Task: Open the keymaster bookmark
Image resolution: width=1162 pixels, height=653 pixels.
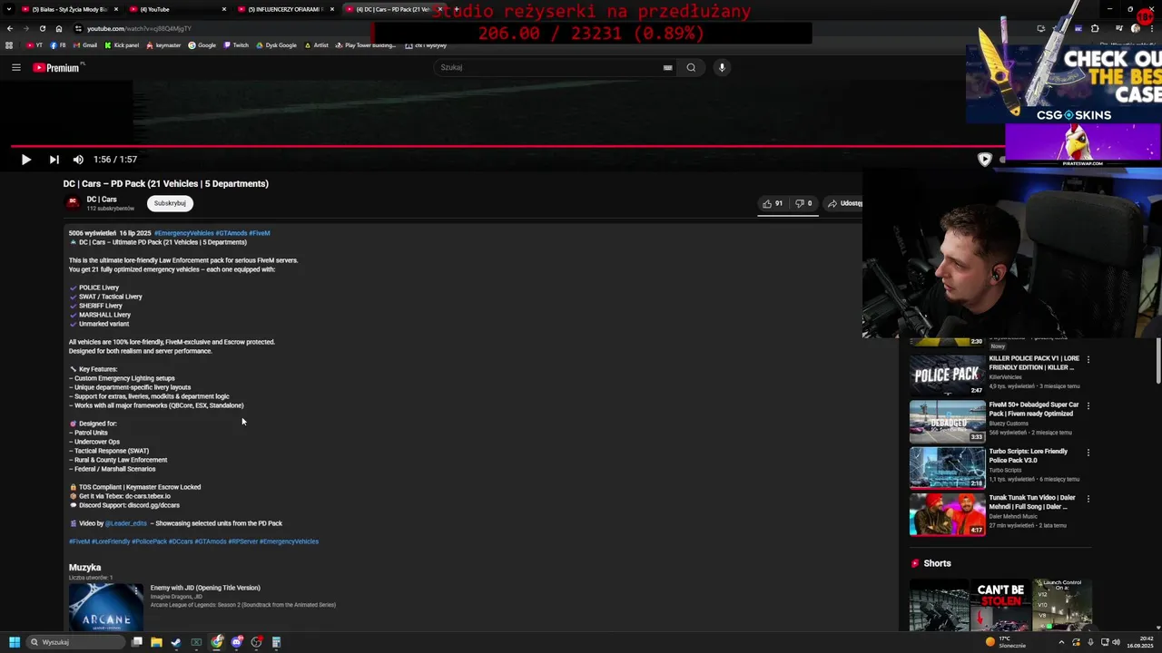Action: [163, 45]
